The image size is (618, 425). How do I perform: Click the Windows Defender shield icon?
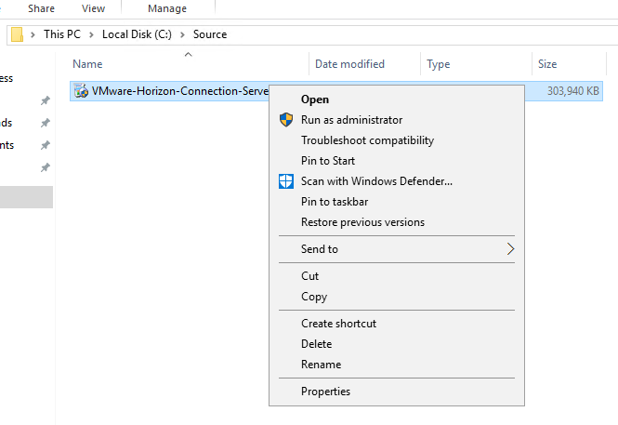point(286,181)
